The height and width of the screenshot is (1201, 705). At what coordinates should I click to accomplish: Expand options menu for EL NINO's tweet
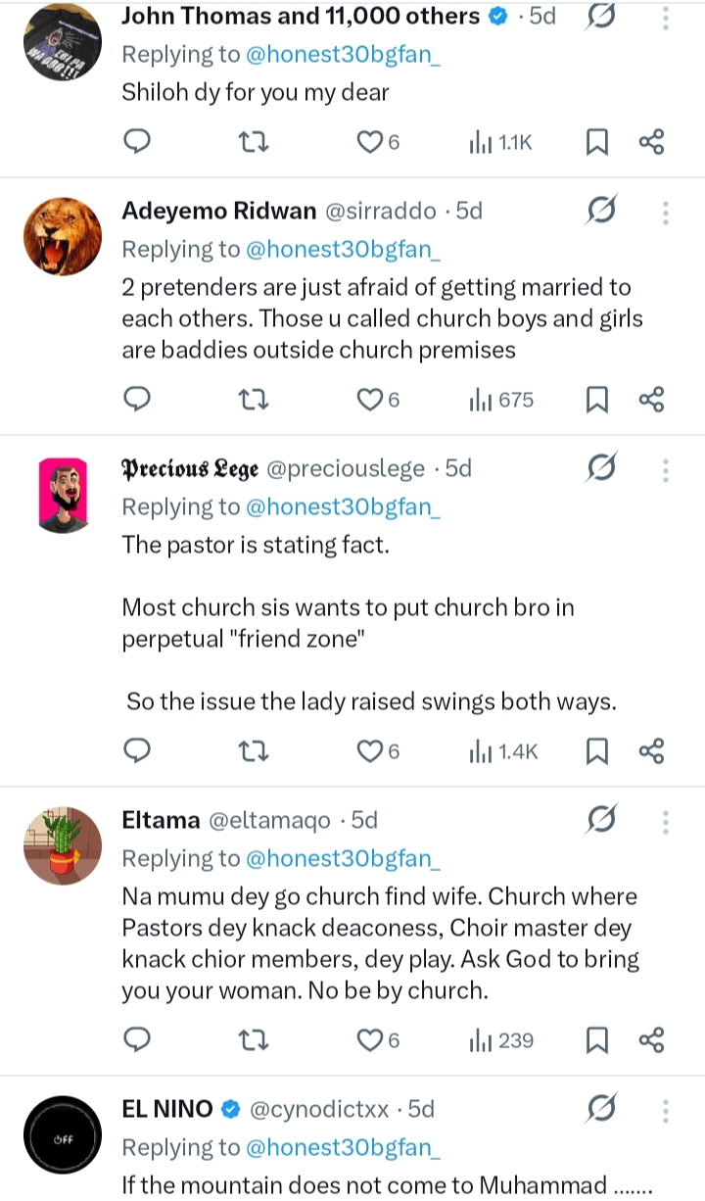coord(666,1110)
